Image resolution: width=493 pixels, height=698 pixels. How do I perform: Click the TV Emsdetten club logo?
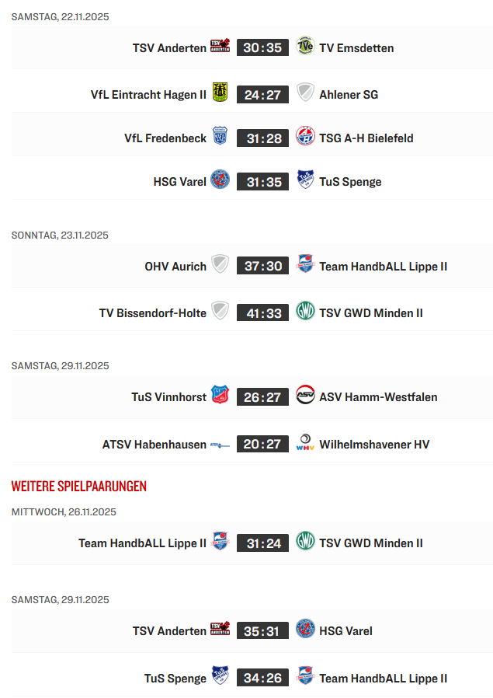[305, 47]
